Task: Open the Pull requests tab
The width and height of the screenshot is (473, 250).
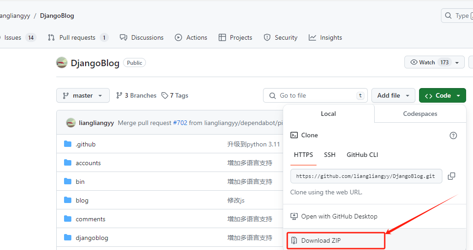Action: [77, 37]
